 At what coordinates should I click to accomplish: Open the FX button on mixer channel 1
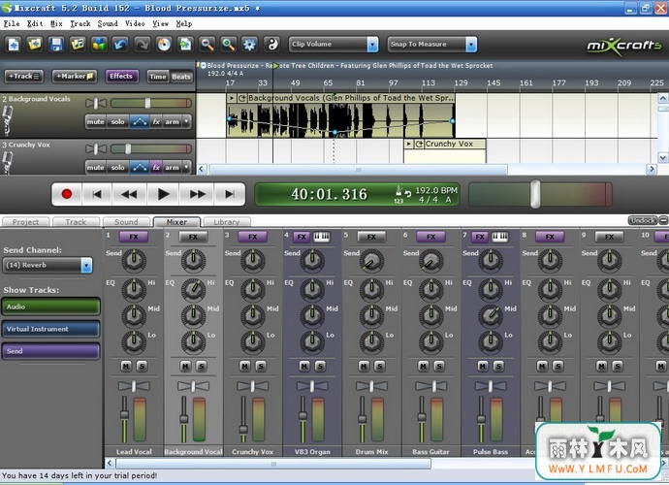click(x=134, y=237)
